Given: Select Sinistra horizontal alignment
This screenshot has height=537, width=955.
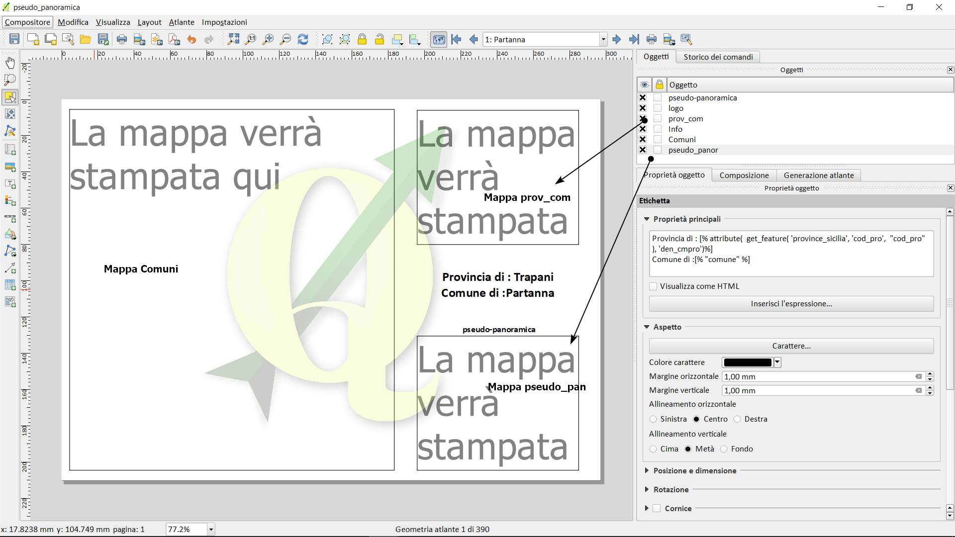Looking at the screenshot, I should point(653,419).
